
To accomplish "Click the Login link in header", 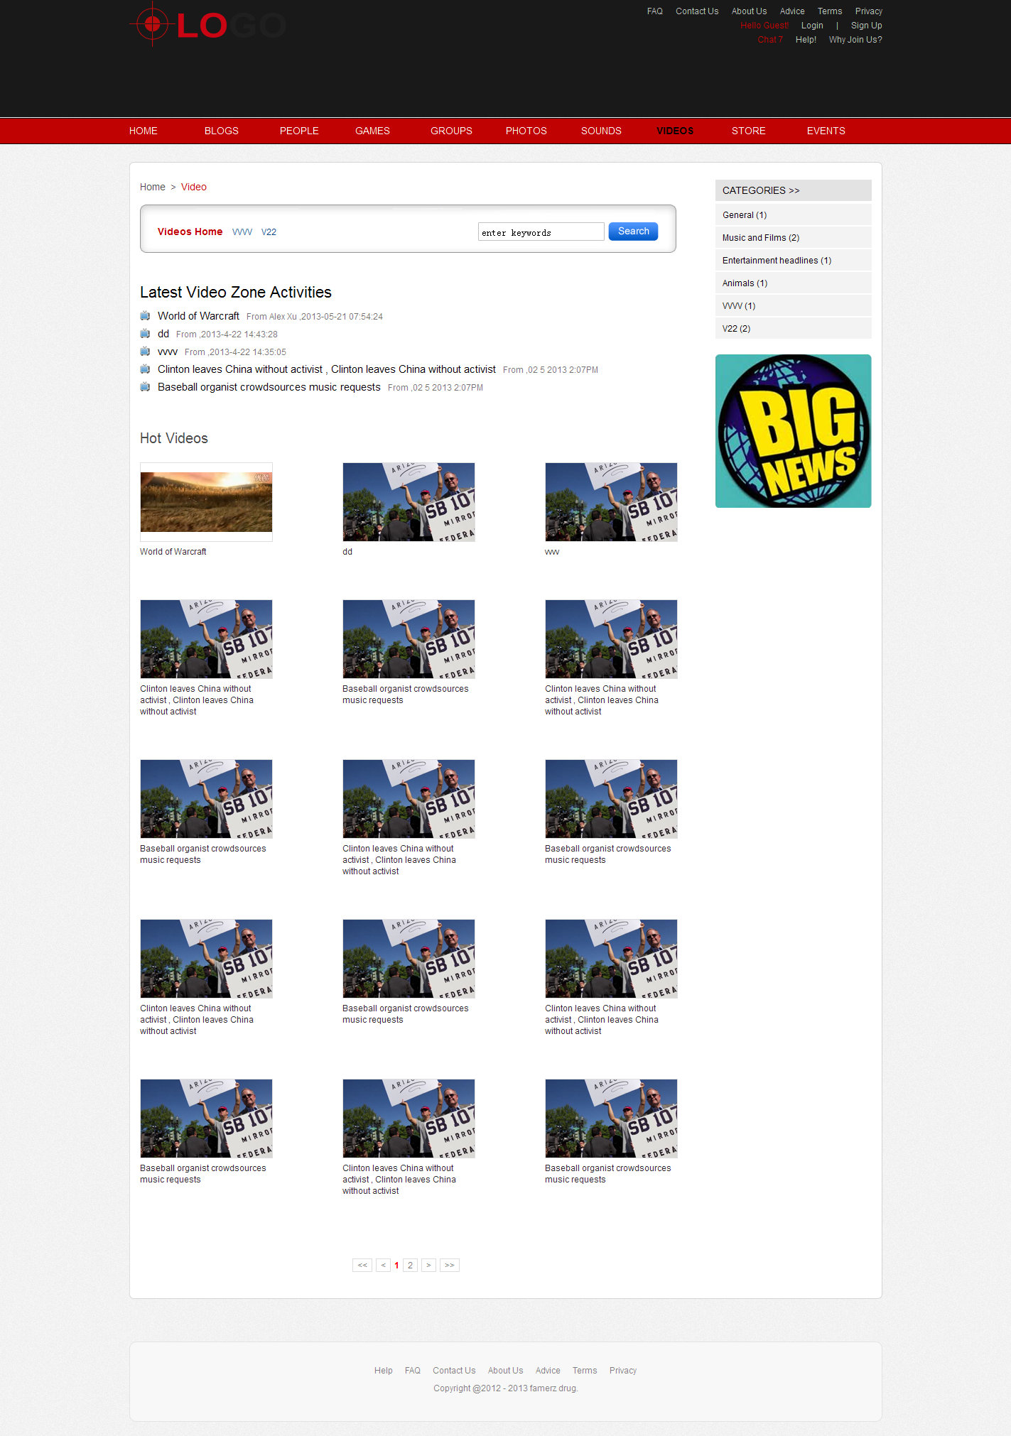I will click(812, 26).
